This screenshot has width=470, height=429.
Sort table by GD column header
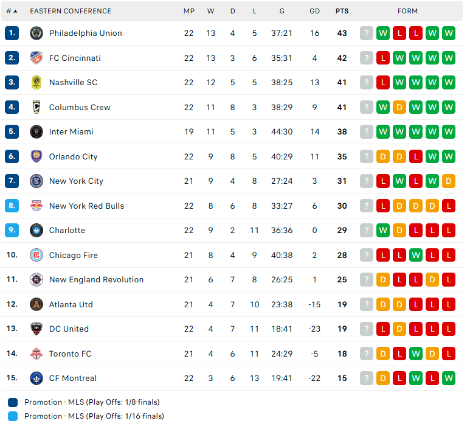point(314,11)
